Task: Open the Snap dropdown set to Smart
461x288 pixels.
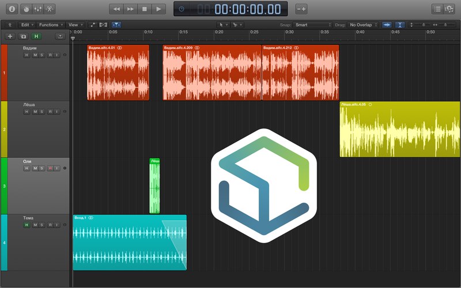Action: point(312,25)
